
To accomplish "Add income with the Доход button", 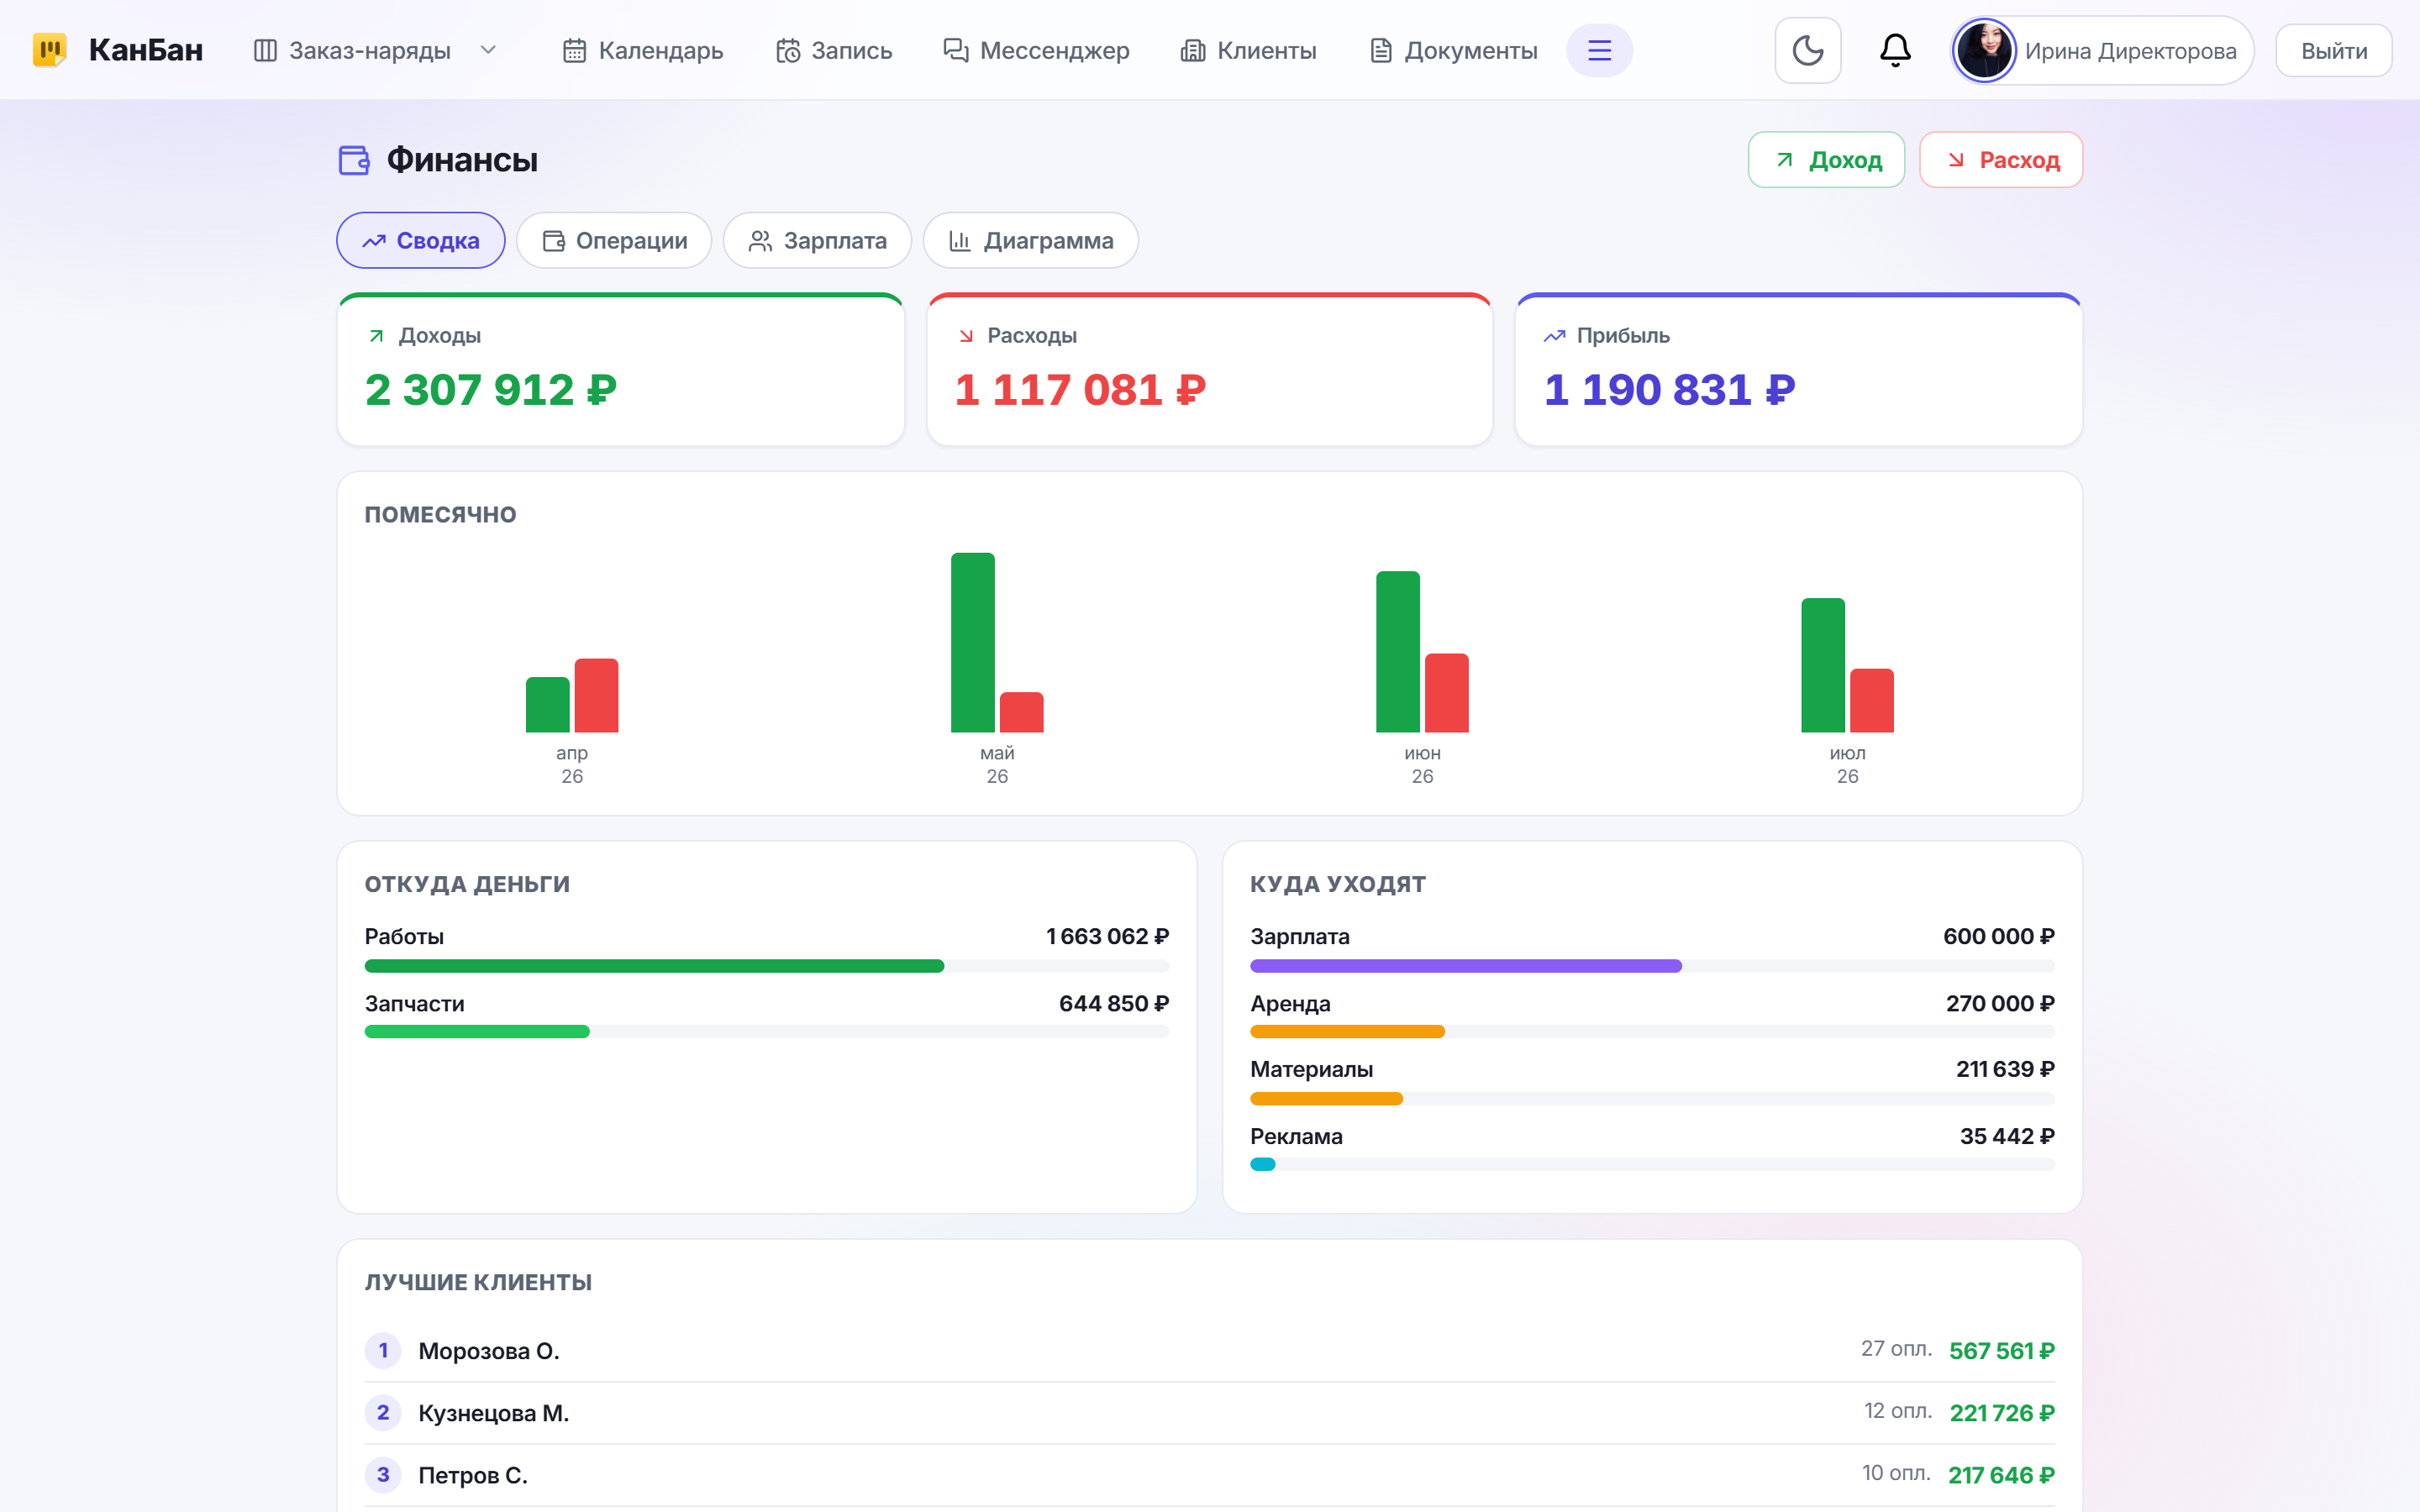I will (1826, 160).
